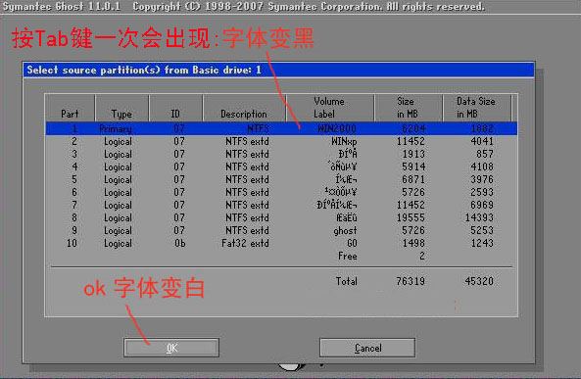
Task: Click the Cancel button
Action: click(367, 348)
